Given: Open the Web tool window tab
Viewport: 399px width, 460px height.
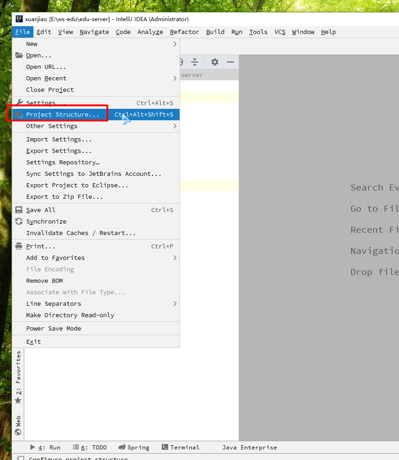Looking at the screenshot, I should tap(18, 425).
